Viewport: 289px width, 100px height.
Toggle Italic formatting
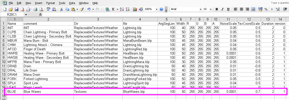[x=222, y=9]
